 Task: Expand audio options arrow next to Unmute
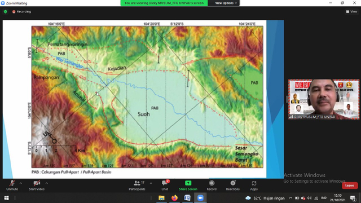[21, 183]
